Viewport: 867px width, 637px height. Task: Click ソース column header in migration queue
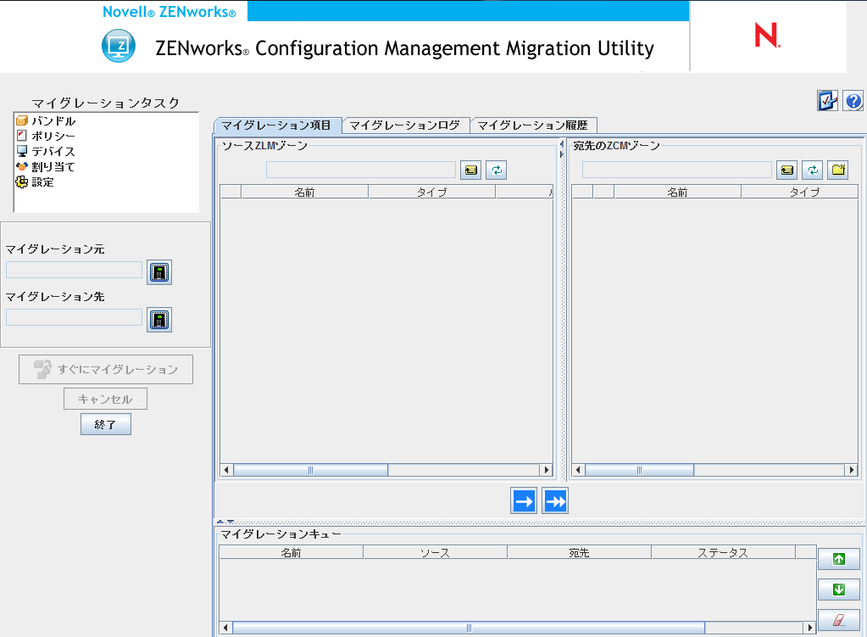click(x=435, y=552)
